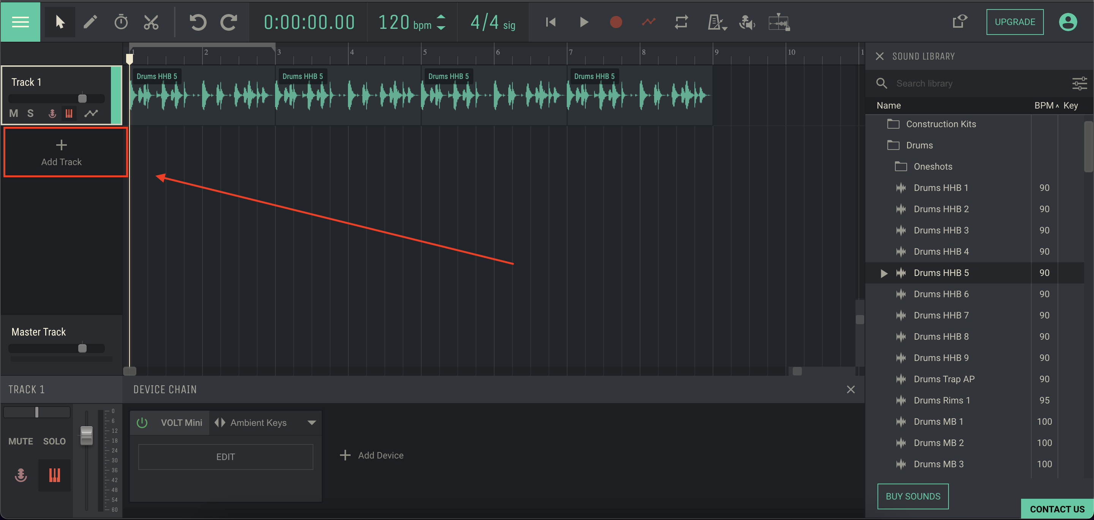
Task: Enable loop playback
Action: coord(681,22)
